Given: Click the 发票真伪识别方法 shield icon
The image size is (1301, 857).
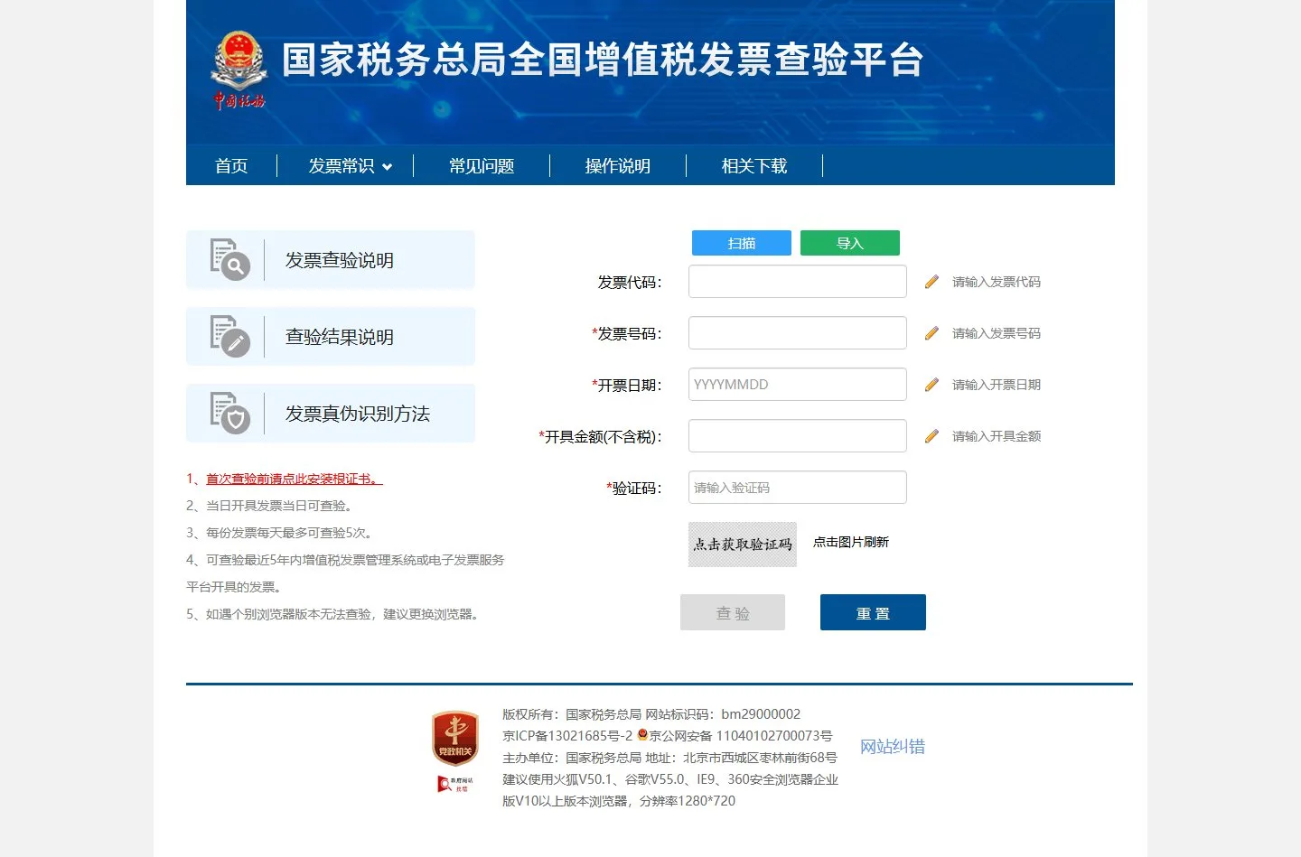Looking at the screenshot, I should 229,413.
